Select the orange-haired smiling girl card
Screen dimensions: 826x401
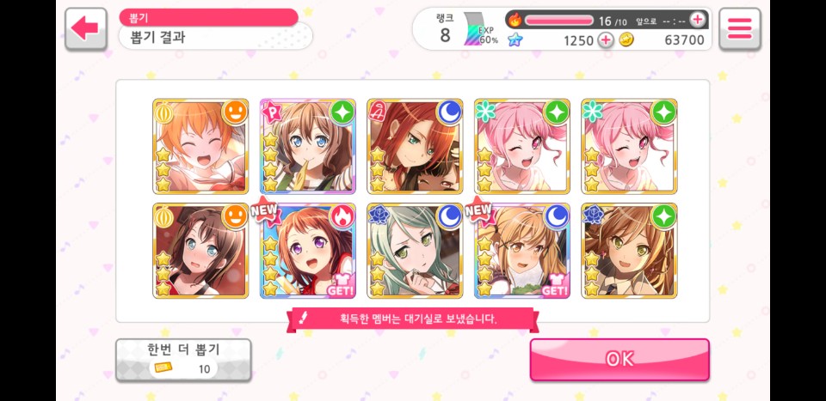pyautogui.click(x=200, y=147)
